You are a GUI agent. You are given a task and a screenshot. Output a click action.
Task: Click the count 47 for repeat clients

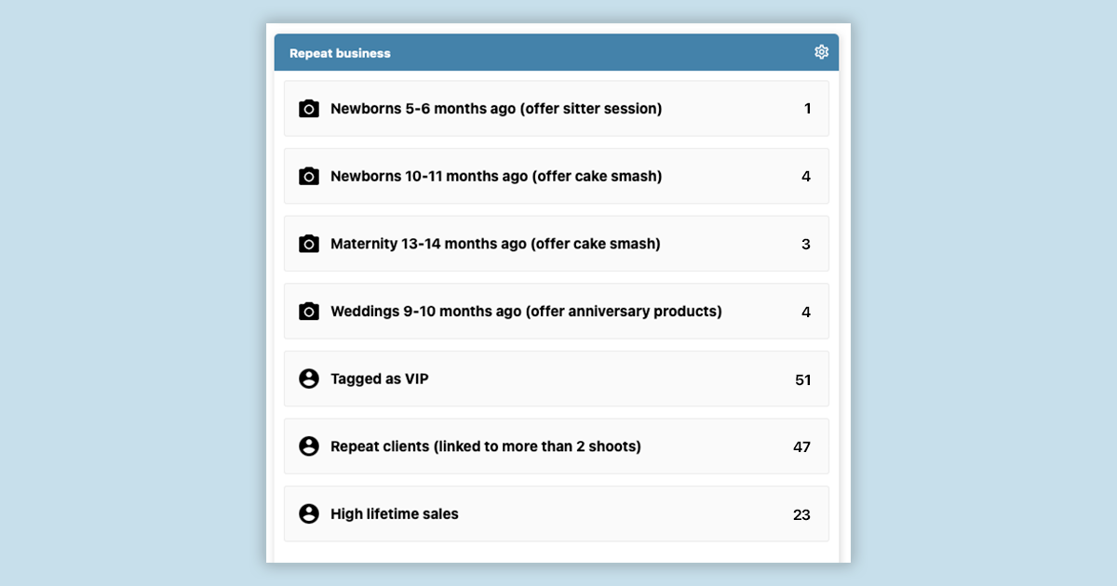coord(801,446)
